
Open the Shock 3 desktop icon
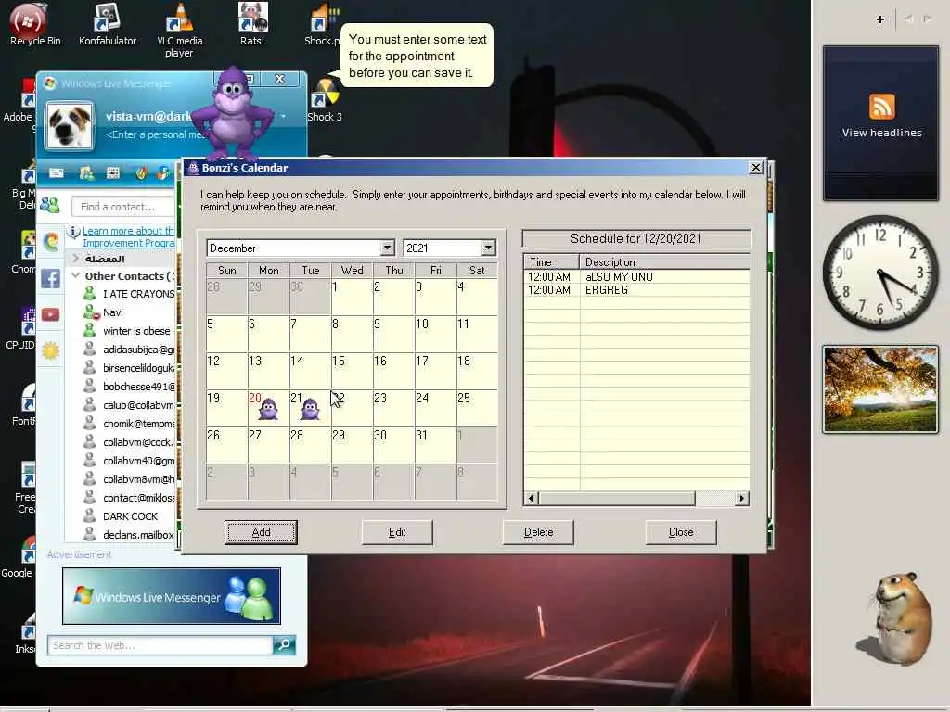pos(325,100)
